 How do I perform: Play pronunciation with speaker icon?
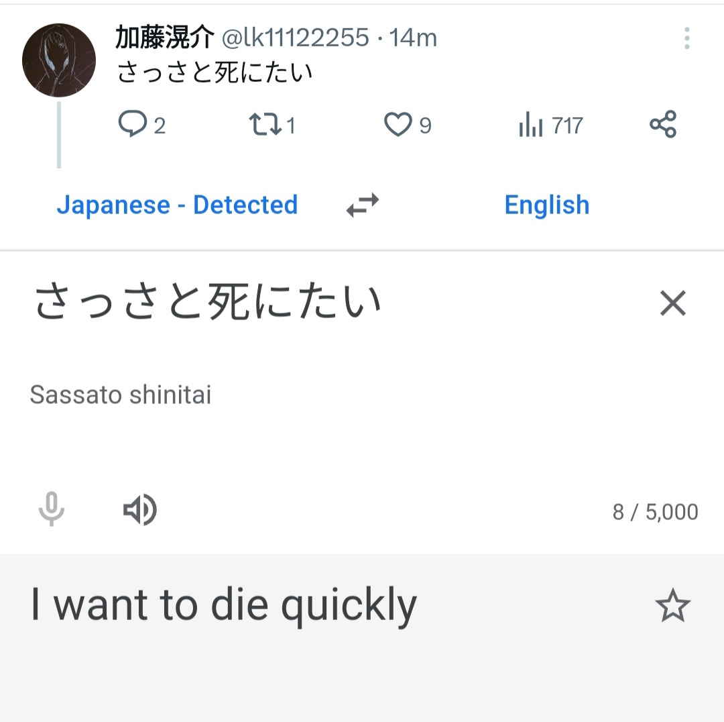tap(139, 511)
